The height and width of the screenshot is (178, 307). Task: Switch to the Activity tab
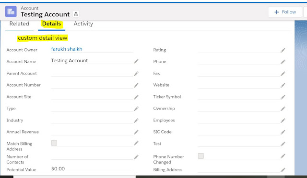pos(83,24)
